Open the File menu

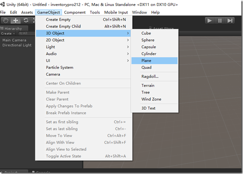[3, 12]
